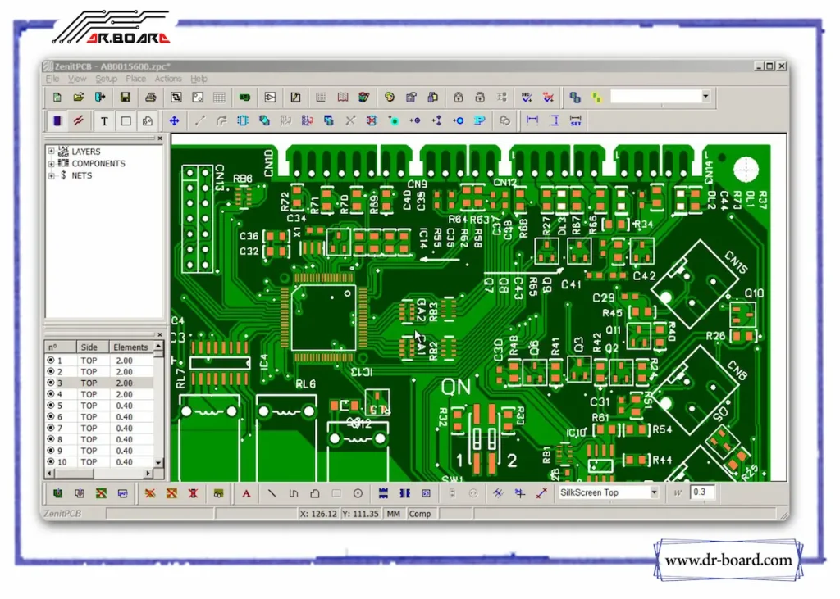Viewport: 840px width, 599px height.
Task: Select the Text tool (T icon)
Action: 104,120
